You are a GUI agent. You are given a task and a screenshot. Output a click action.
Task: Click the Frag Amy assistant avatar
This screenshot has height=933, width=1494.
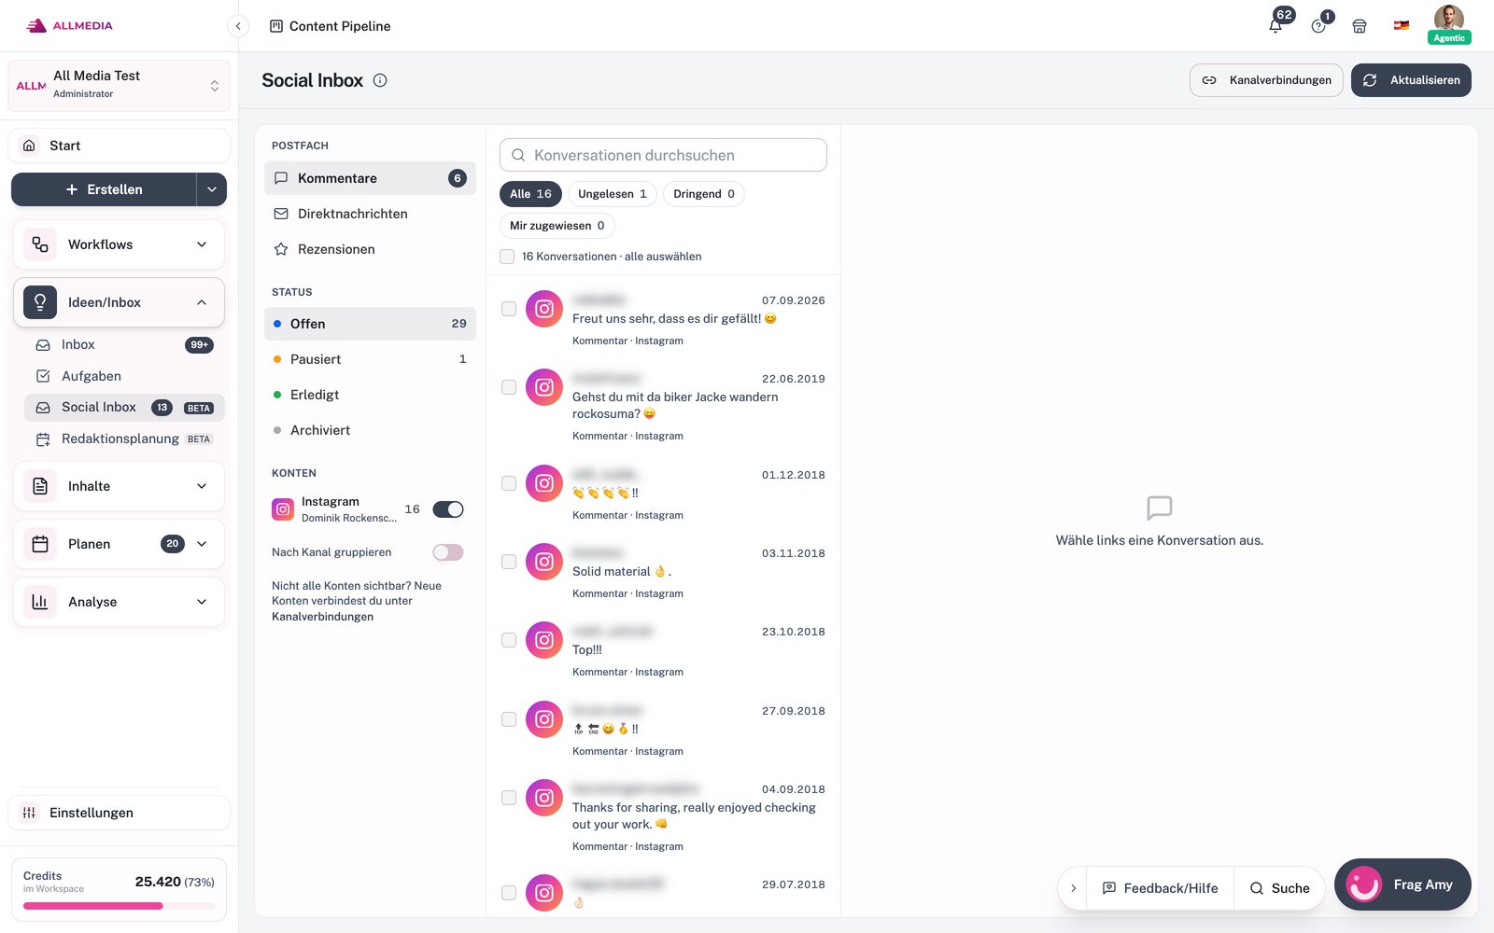(1364, 884)
